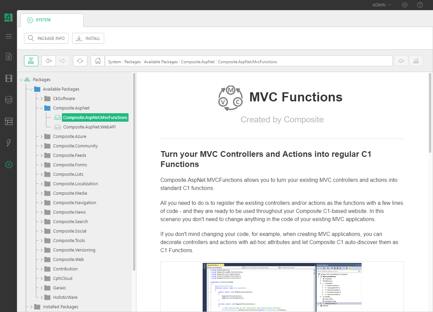Collapse the Available Packages node
The image size is (433, 312).
(31, 89)
